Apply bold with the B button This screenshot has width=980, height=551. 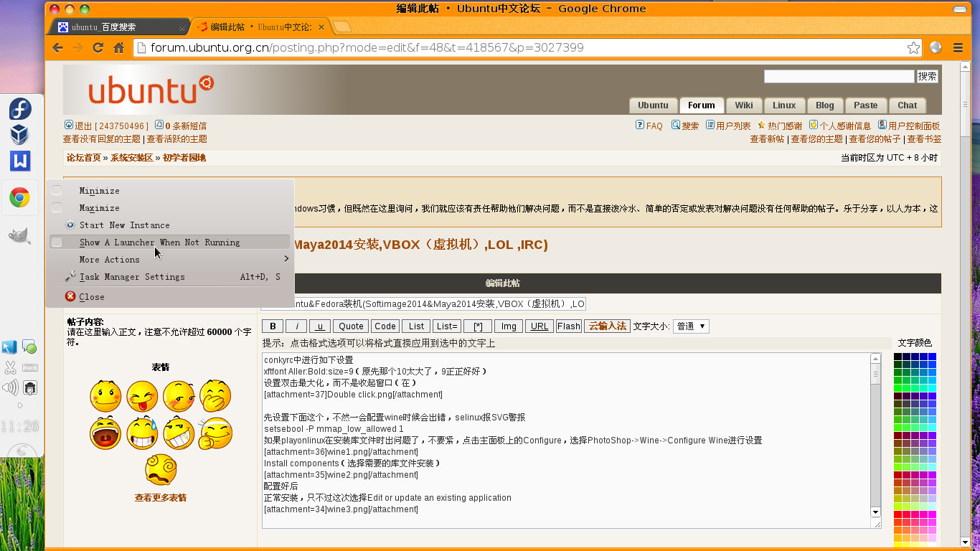(x=273, y=326)
